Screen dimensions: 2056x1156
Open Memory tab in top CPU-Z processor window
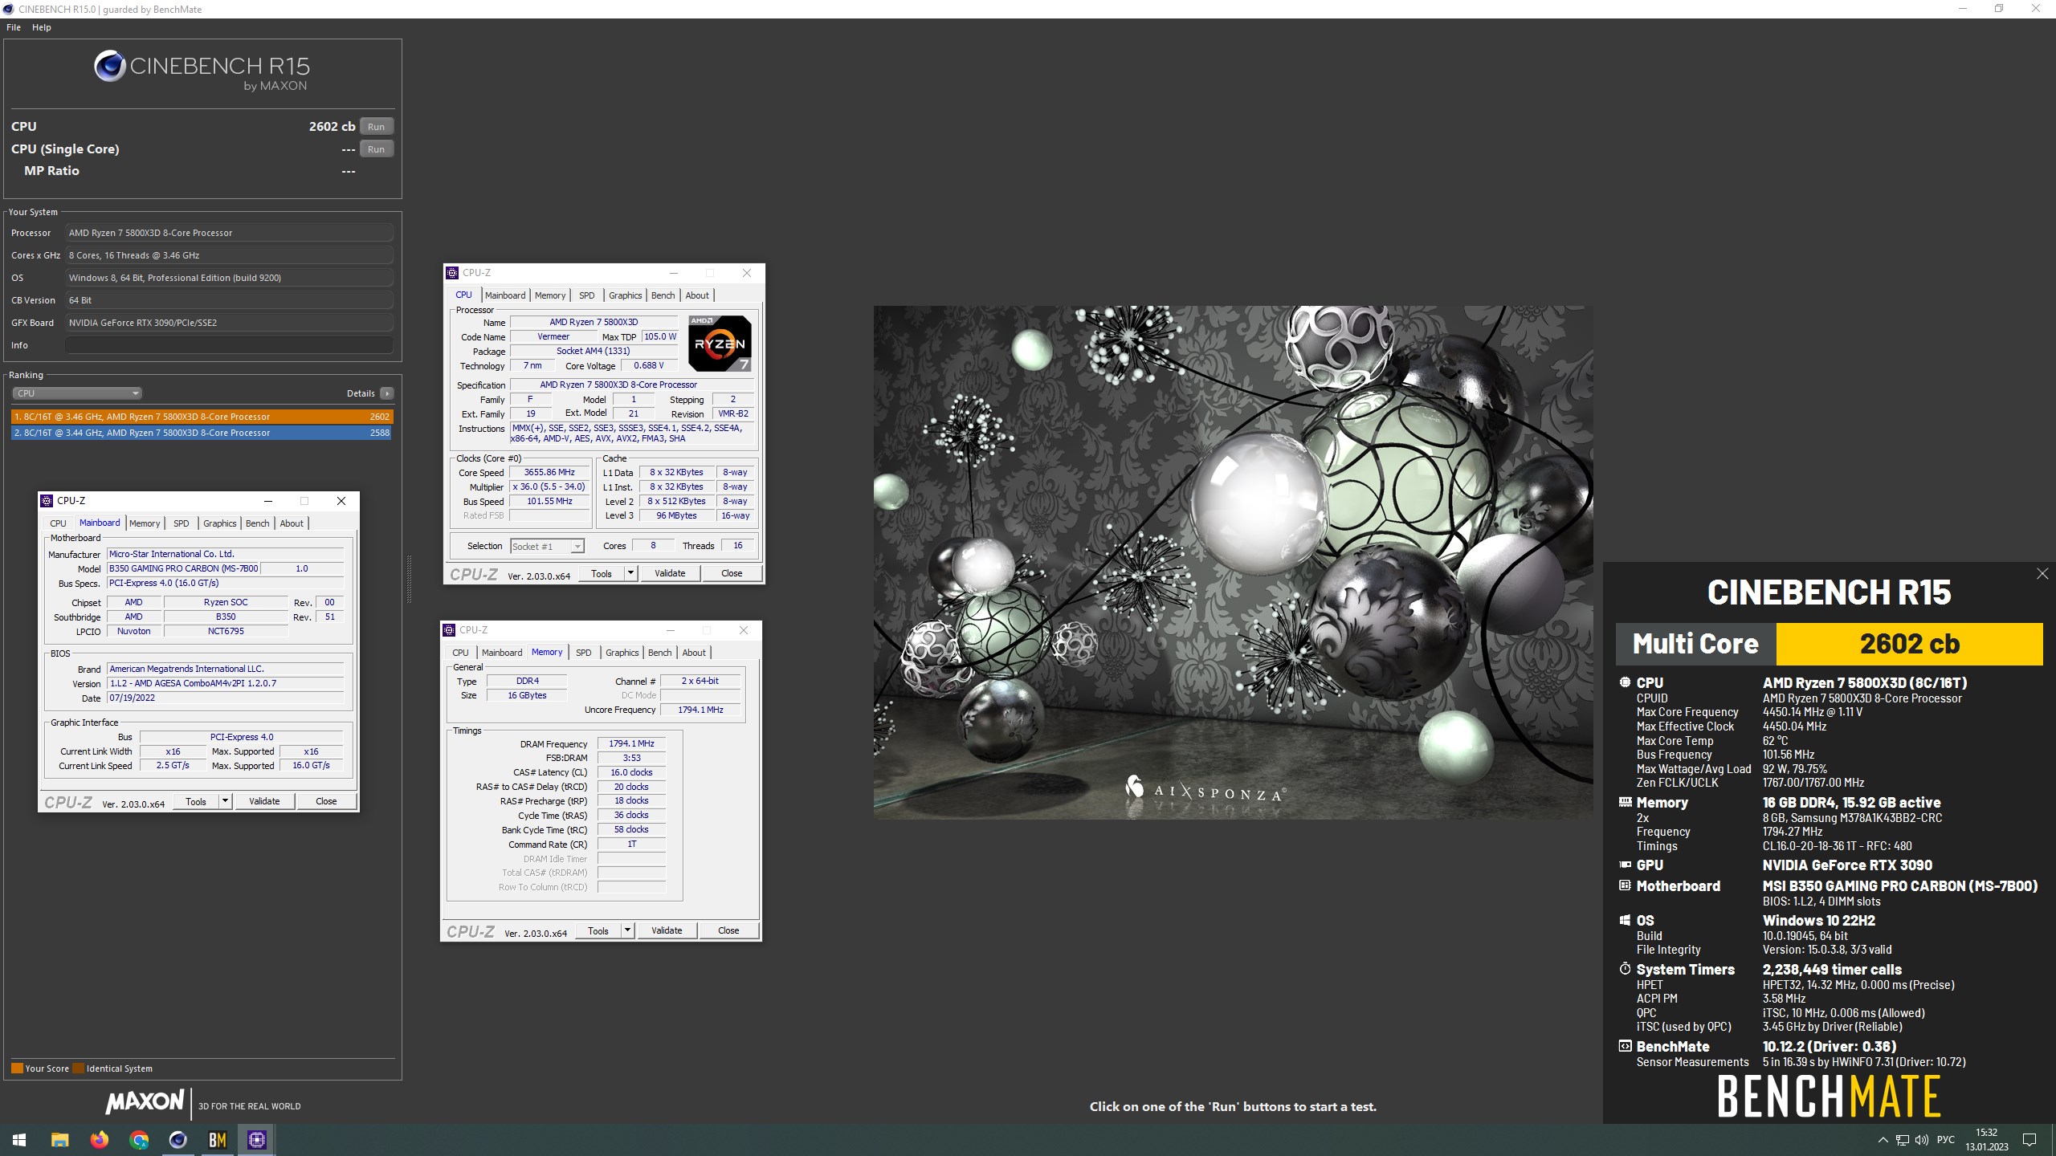point(550,295)
